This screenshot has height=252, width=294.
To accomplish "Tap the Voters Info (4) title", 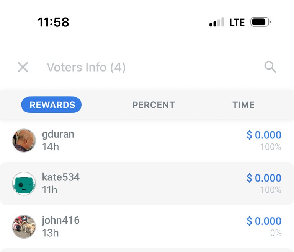I will pyautogui.click(x=86, y=67).
